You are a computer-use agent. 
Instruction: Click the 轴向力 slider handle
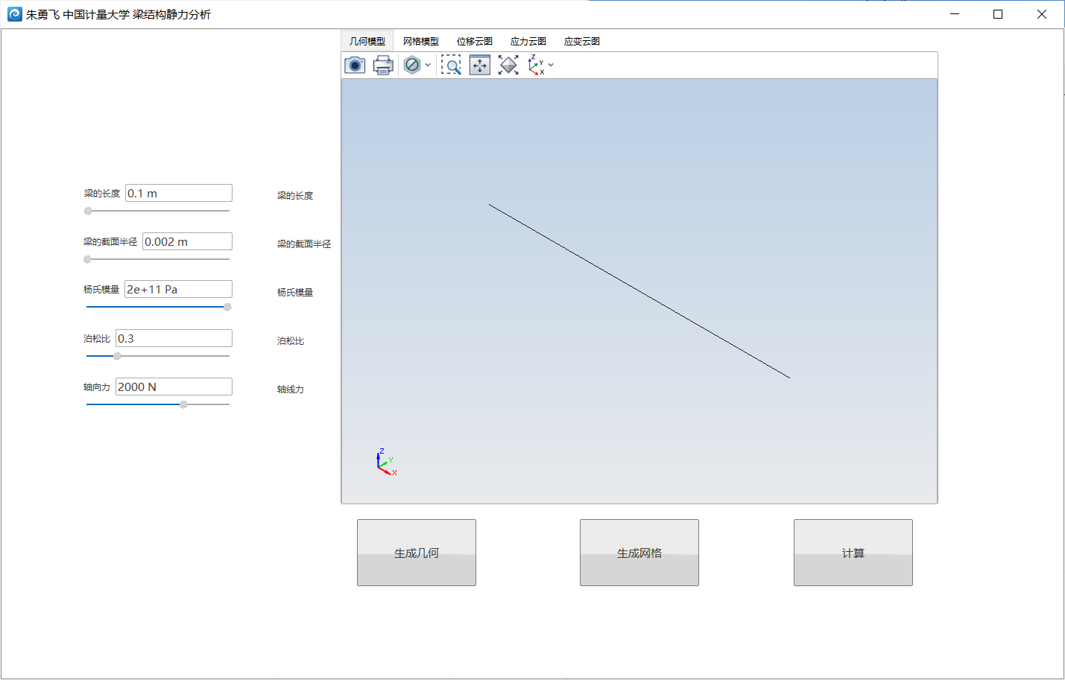[183, 404]
